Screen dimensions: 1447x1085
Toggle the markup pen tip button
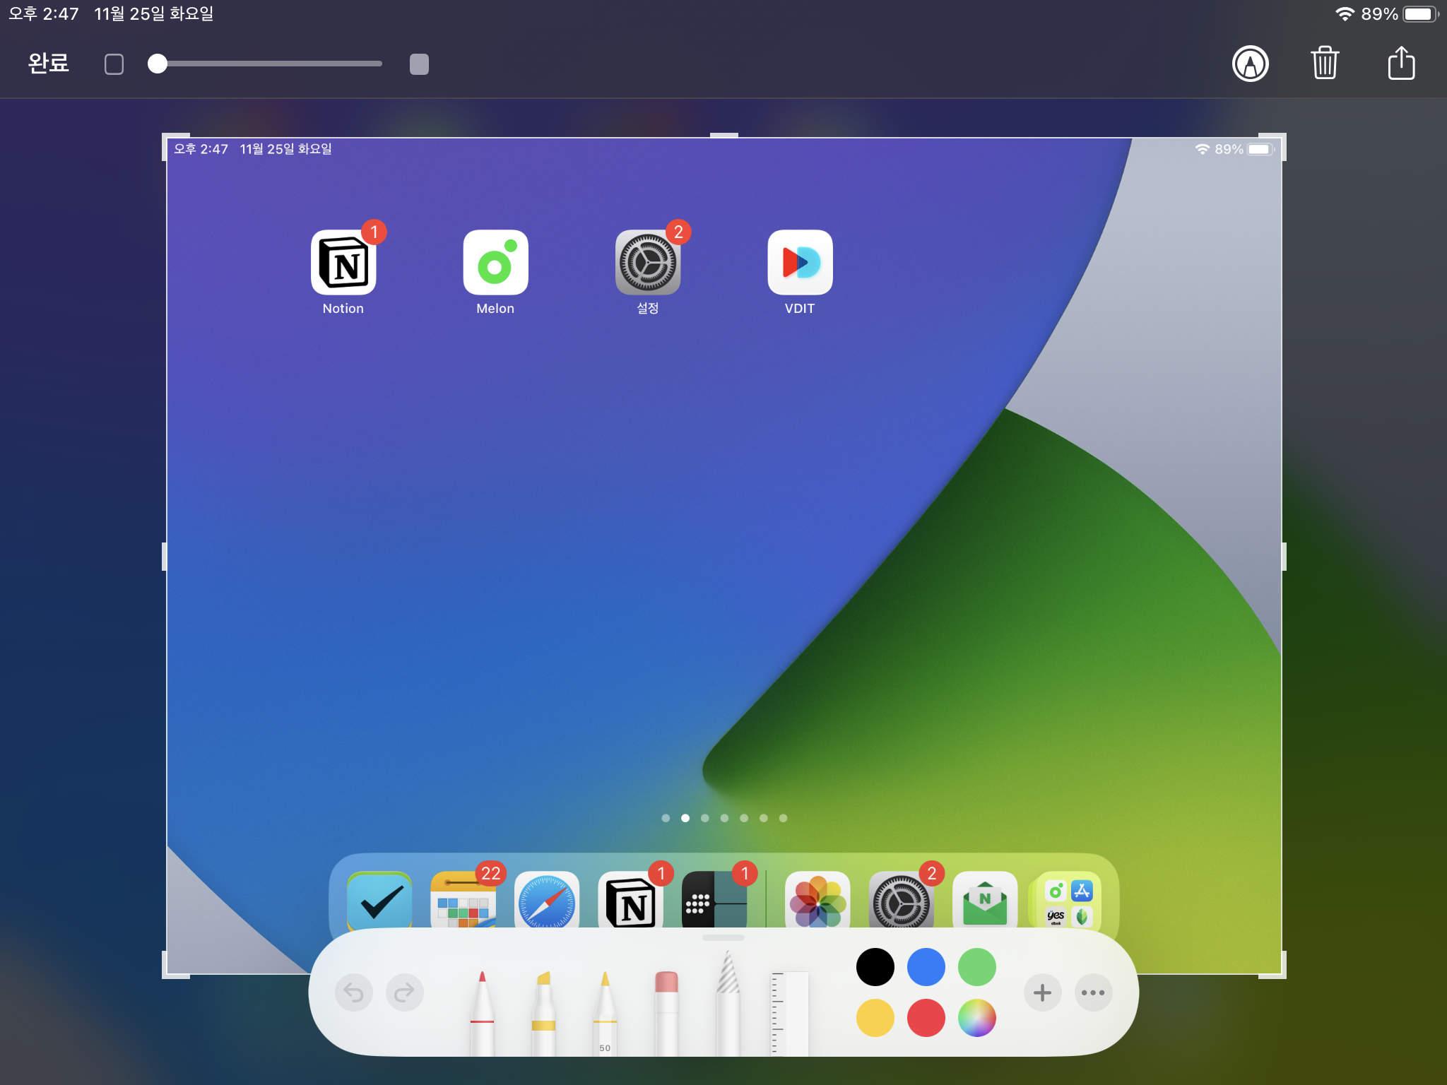[1250, 64]
